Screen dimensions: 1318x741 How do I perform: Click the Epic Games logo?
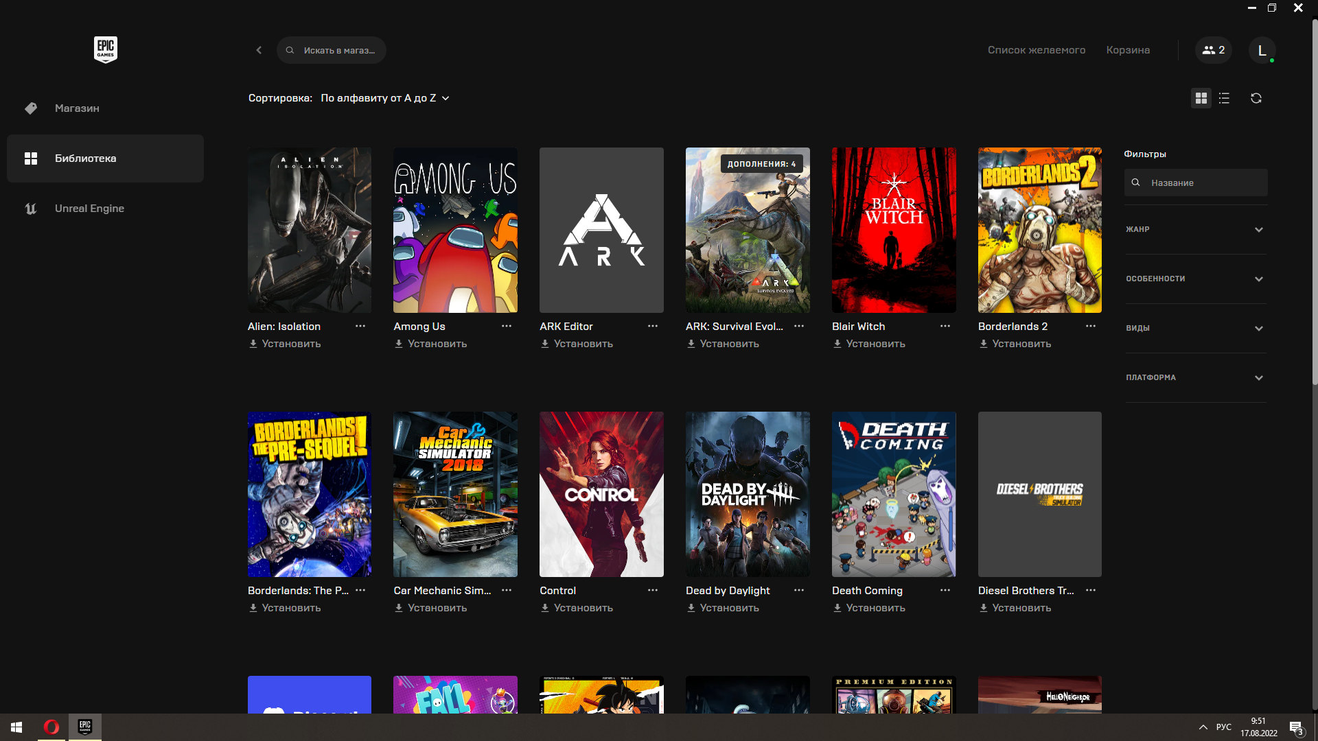click(106, 49)
